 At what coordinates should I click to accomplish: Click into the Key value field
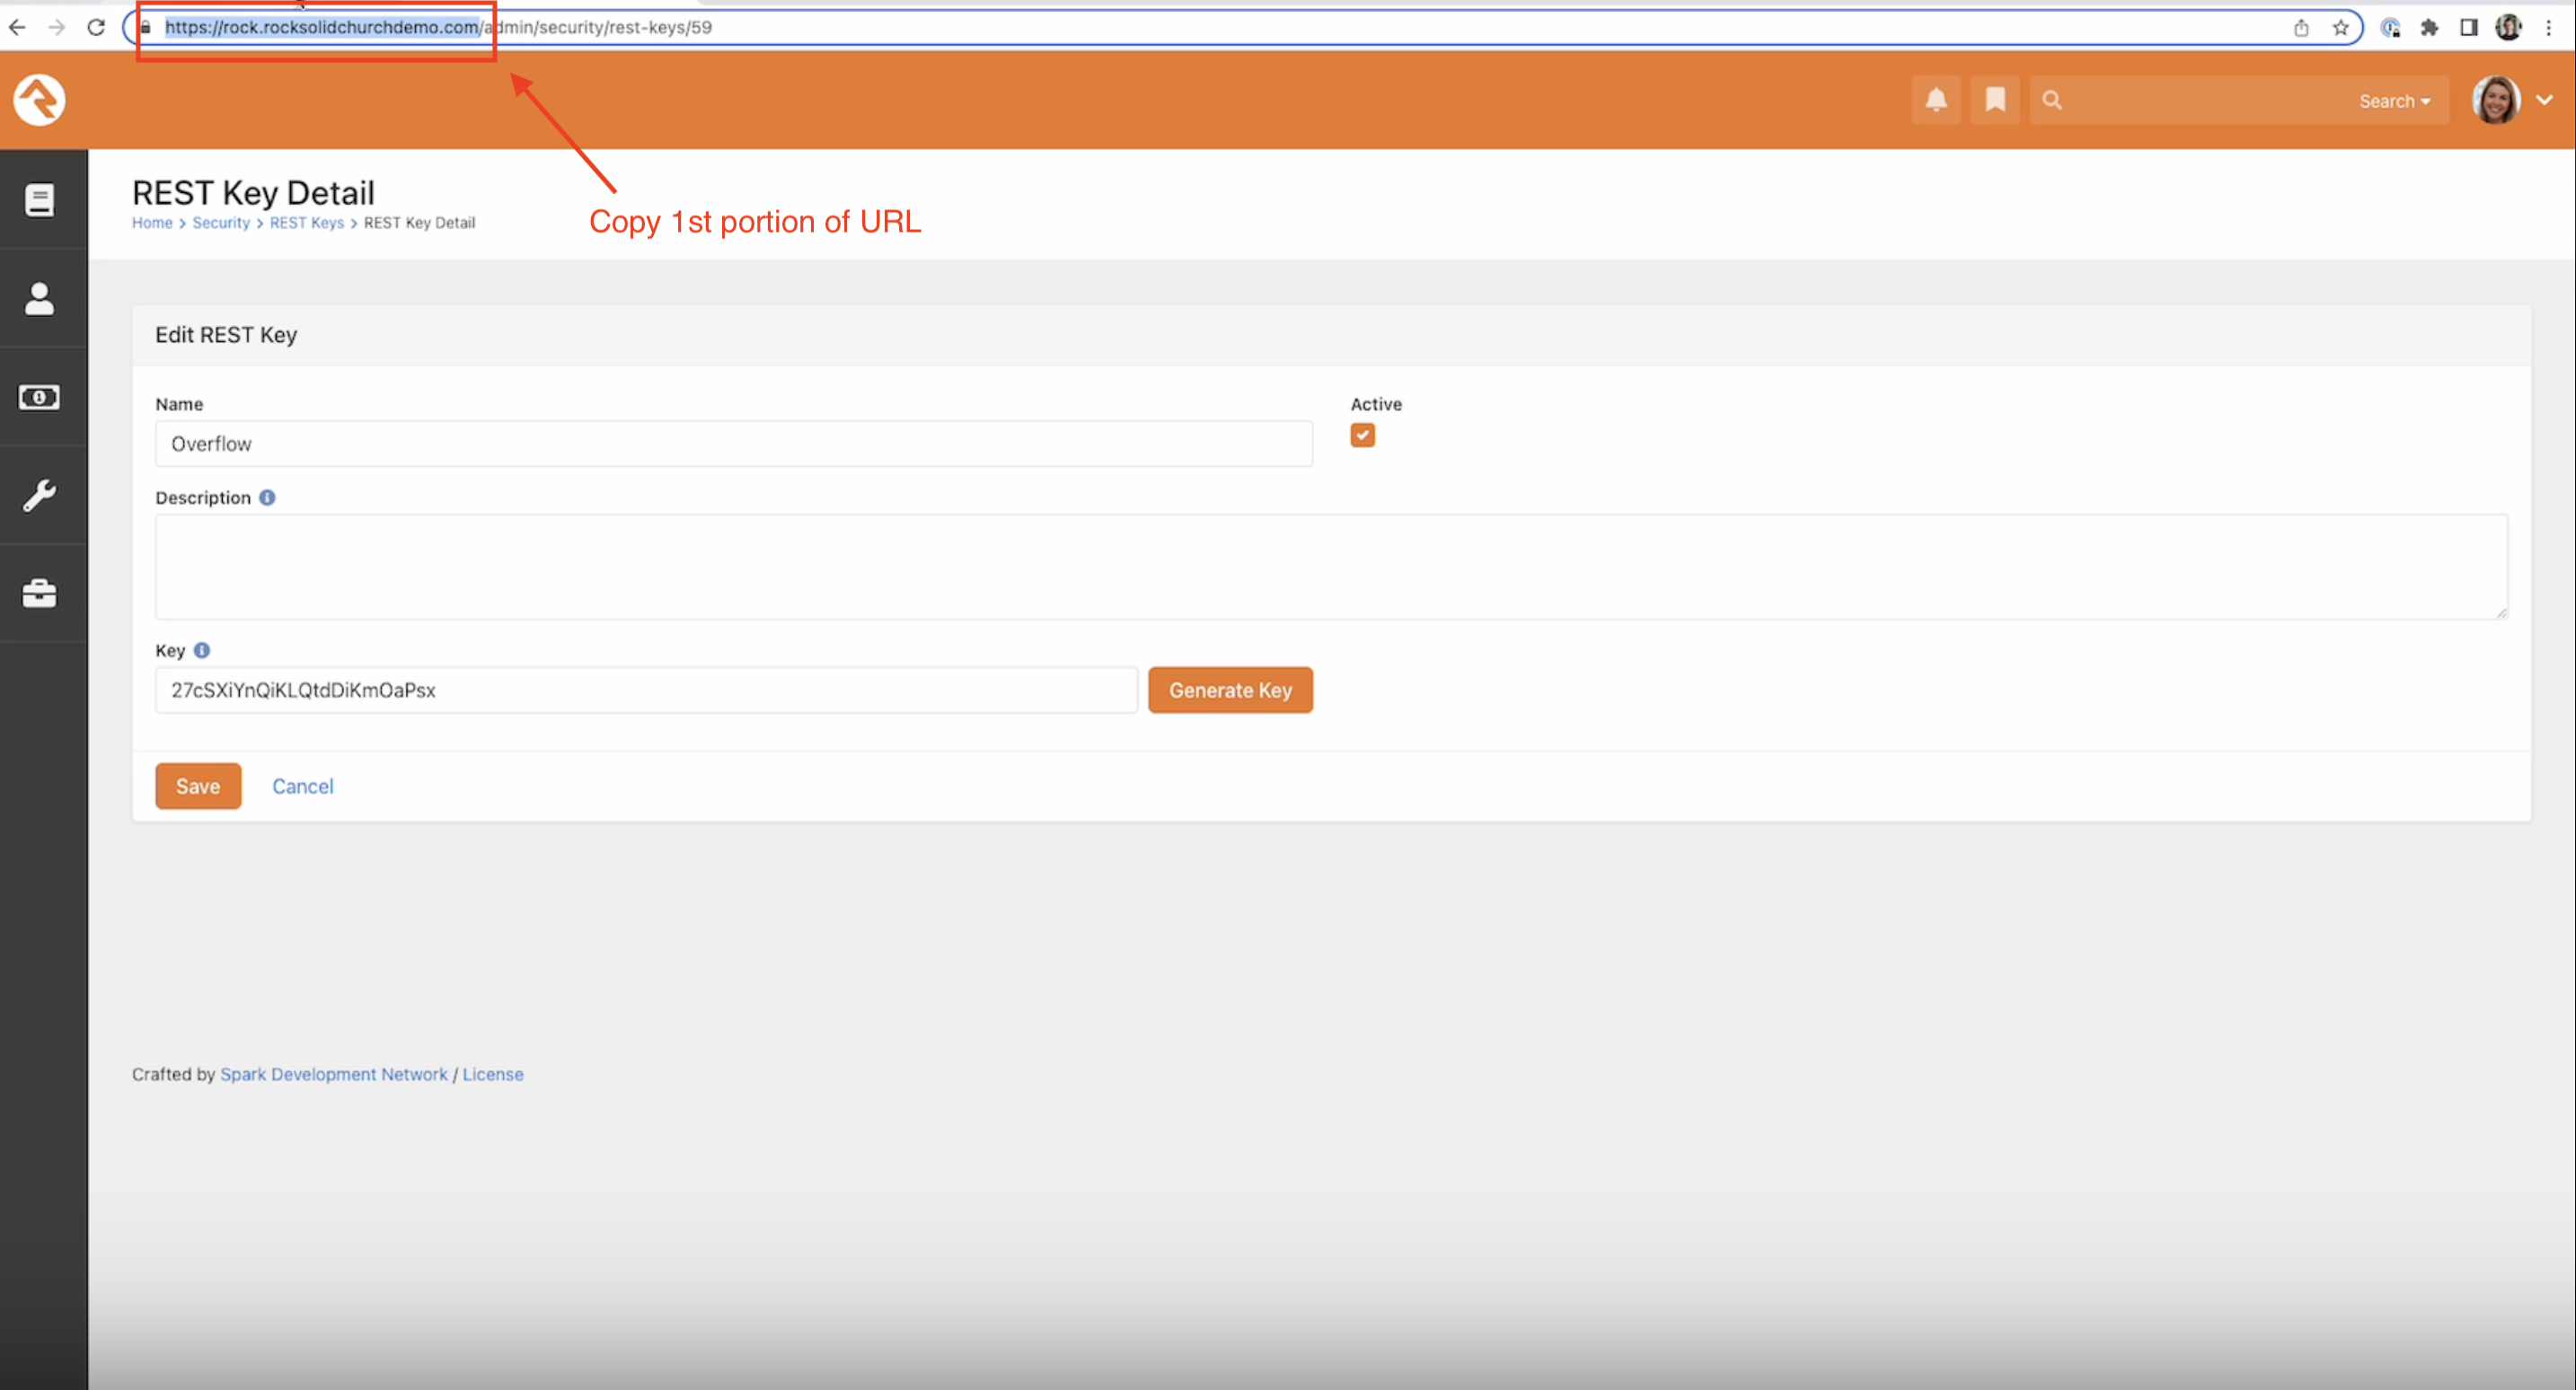646,690
